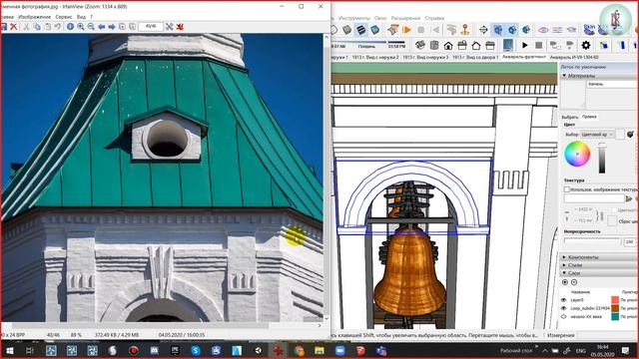Open the SketchUp red icon in taskbar
This screenshot has height=359, width=639.
click(360, 350)
